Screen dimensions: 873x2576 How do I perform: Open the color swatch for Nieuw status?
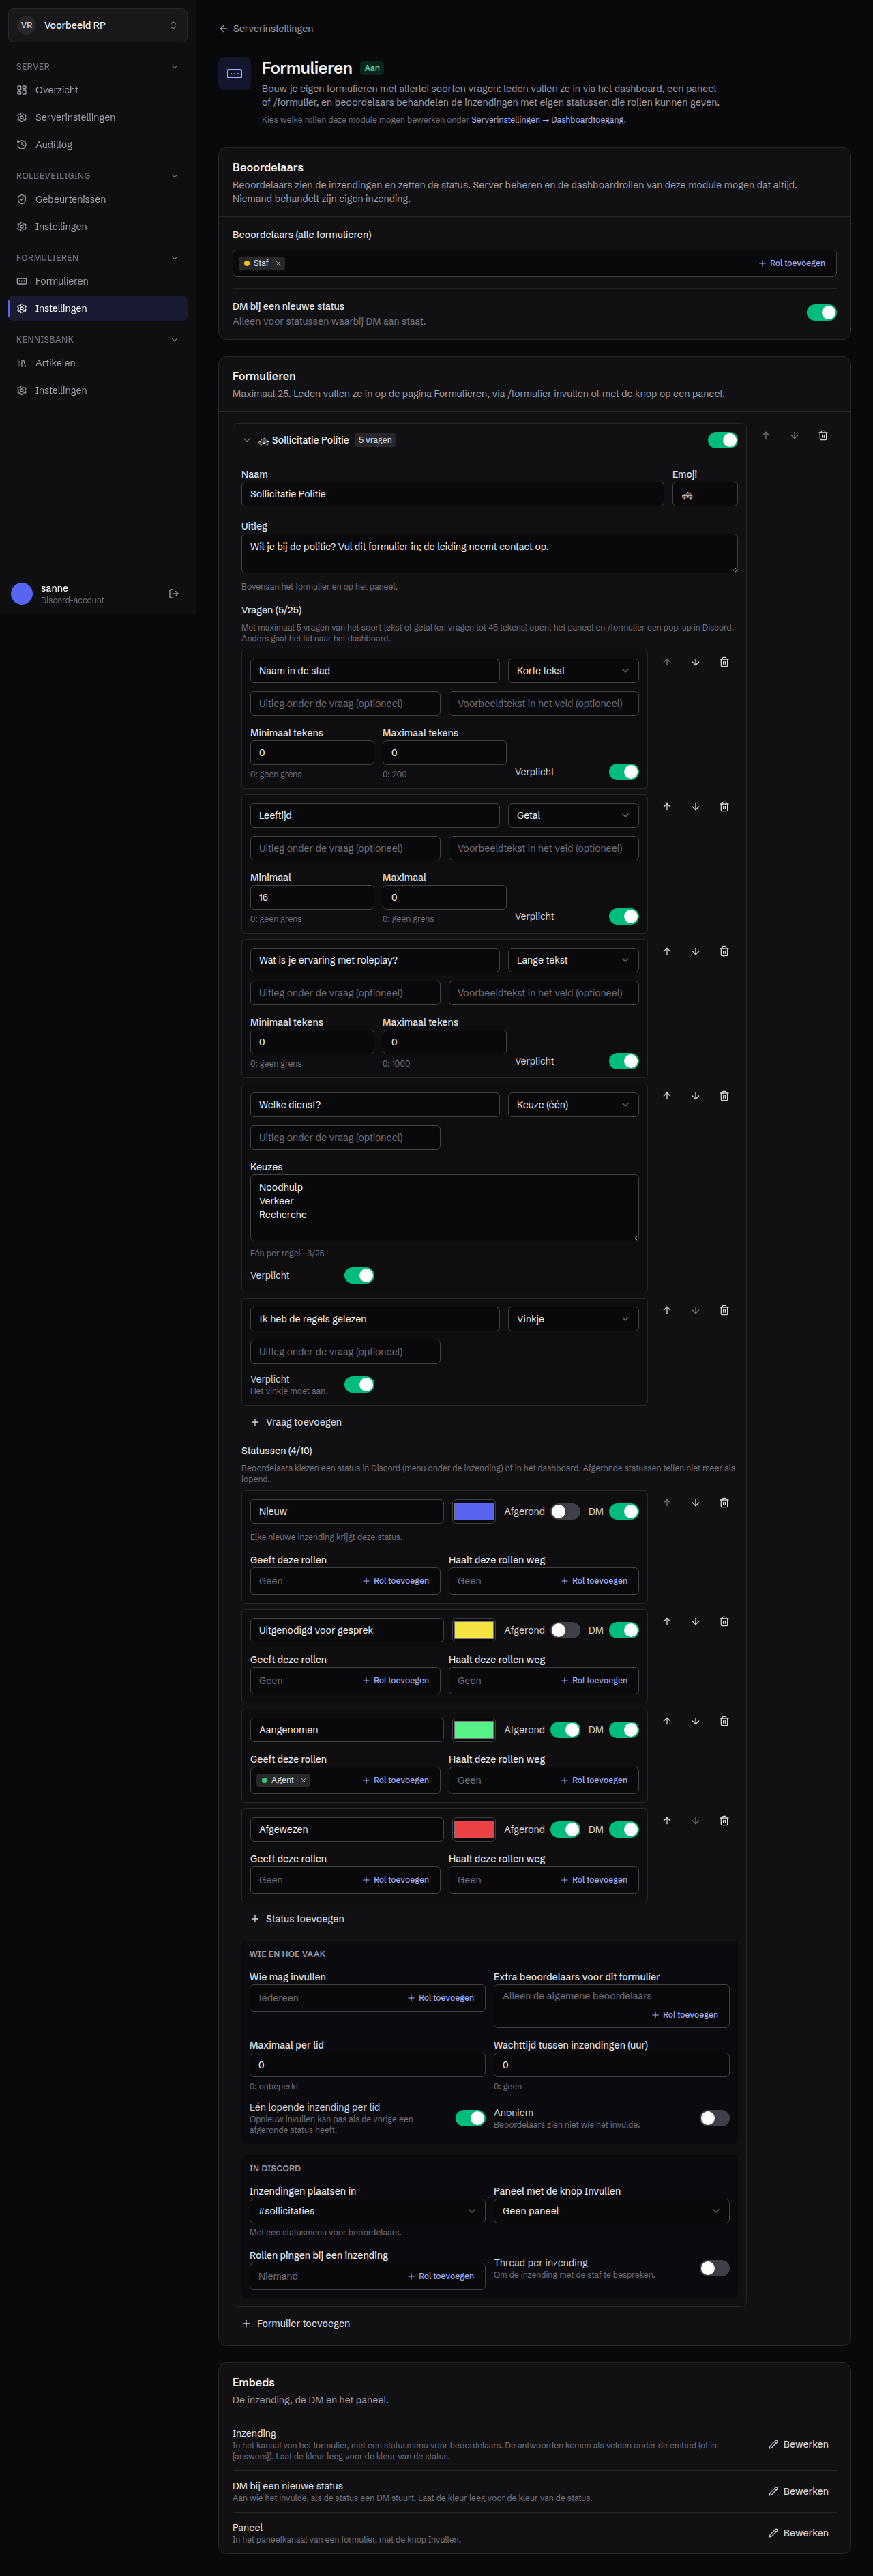click(x=474, y=1511)
